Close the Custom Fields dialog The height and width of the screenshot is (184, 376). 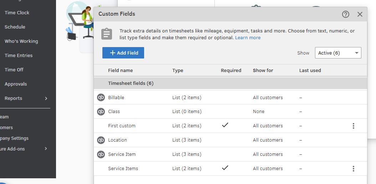(x=360, y=14)
